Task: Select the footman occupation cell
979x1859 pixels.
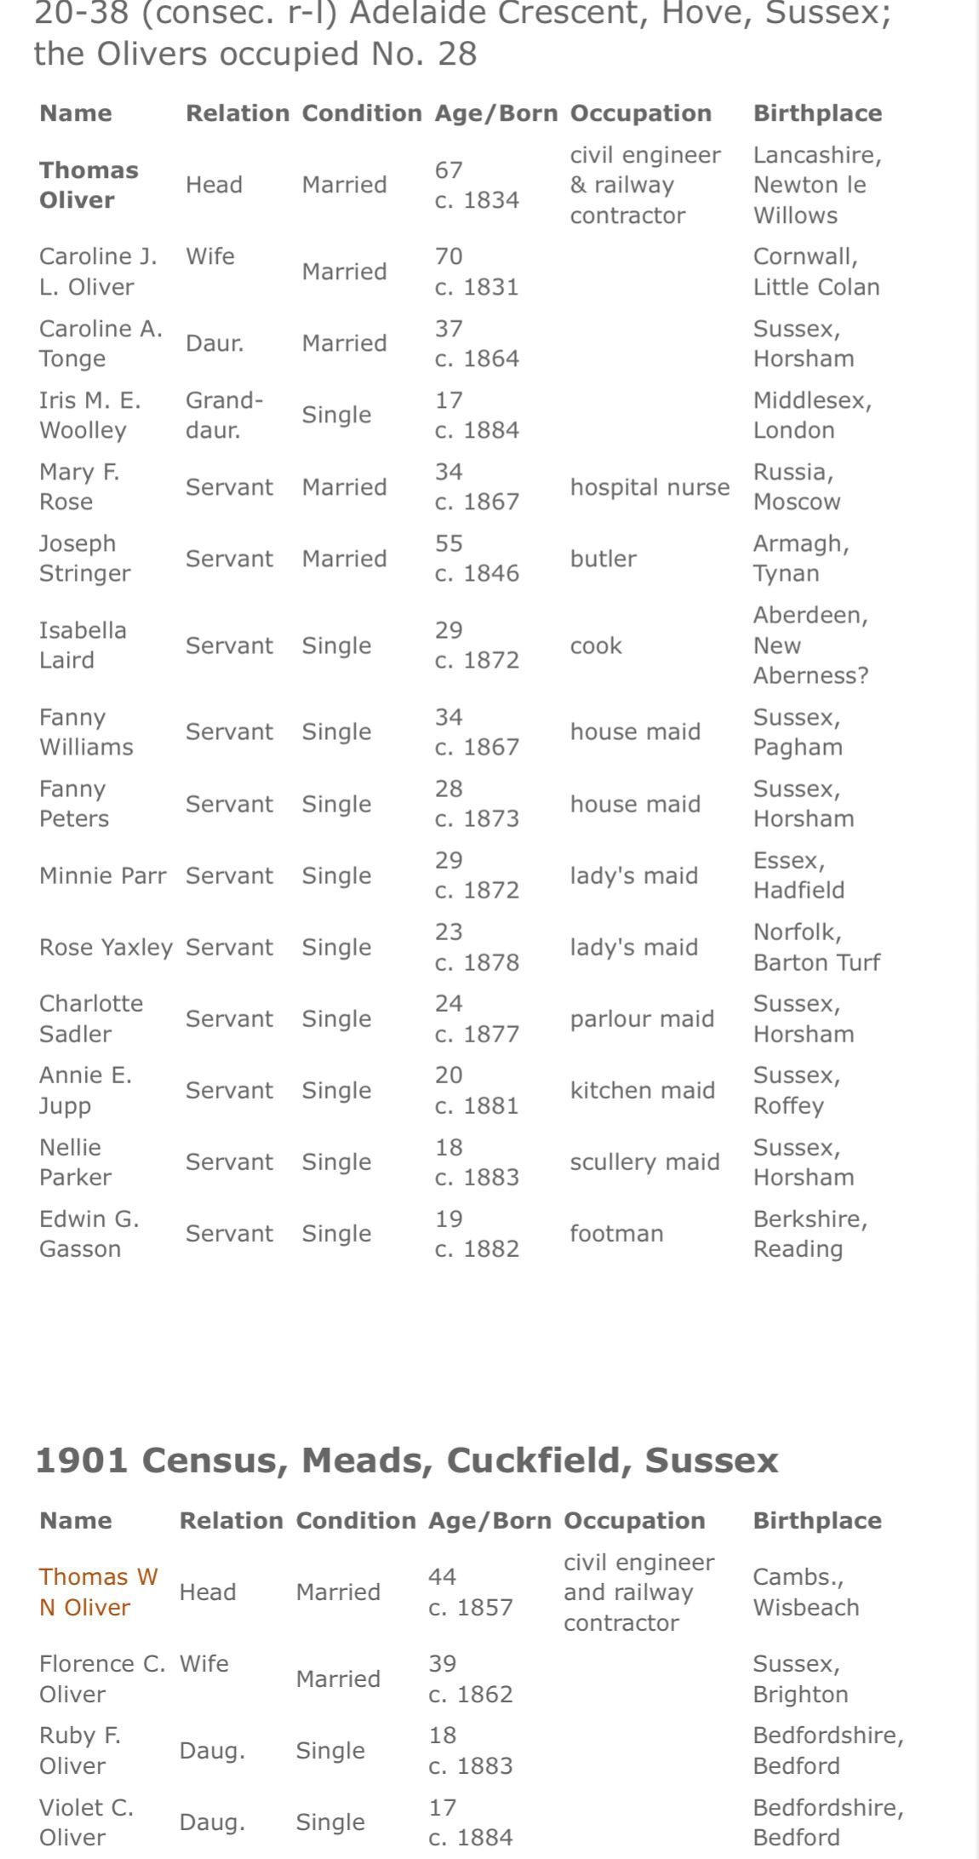Action: [615, 1233]
